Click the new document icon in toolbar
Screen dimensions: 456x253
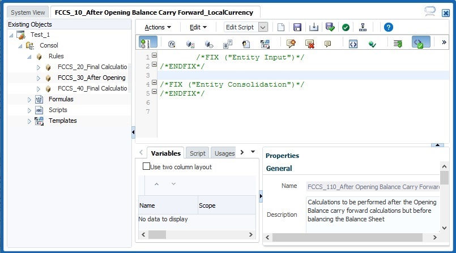click(x=281, y=27)
